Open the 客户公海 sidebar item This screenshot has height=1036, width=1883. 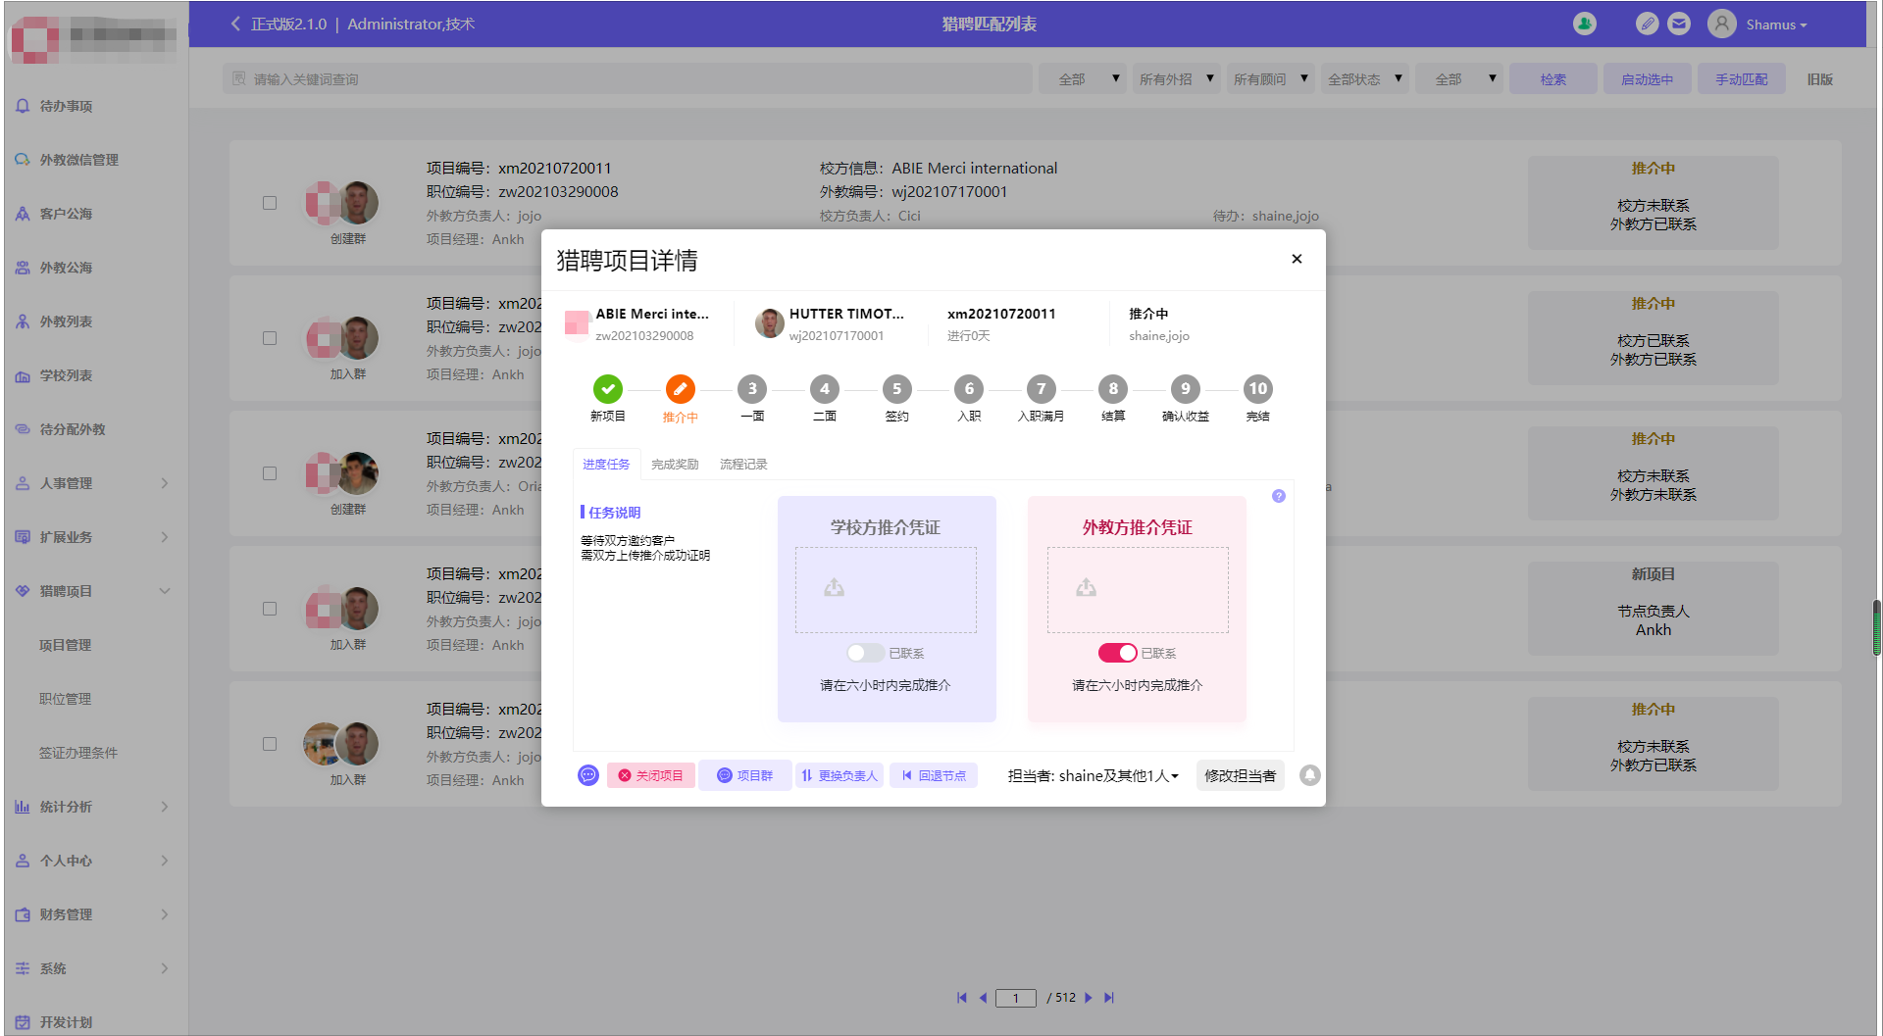pos(67,213)
